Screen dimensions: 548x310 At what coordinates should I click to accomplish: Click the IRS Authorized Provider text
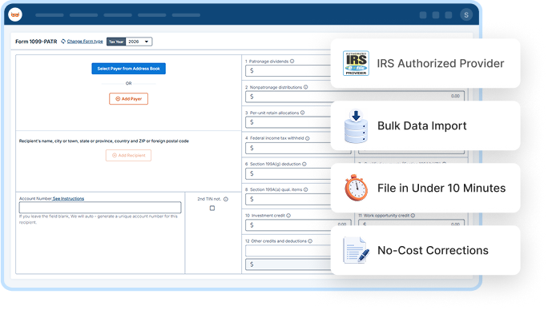click(x=441, y=63)
